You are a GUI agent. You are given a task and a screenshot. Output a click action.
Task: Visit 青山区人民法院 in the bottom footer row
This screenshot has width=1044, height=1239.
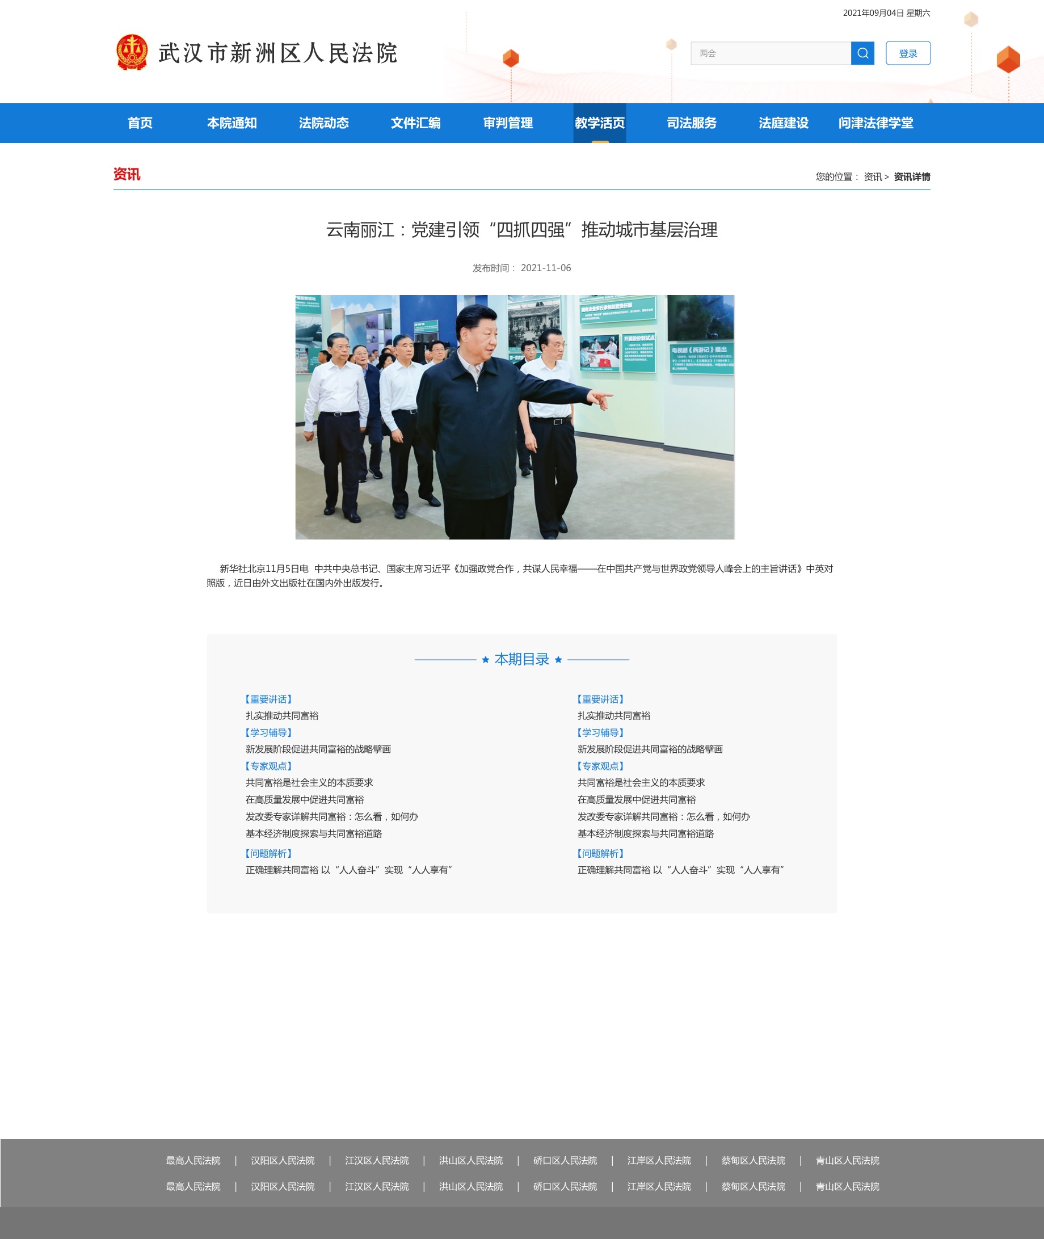(848, 1187)
